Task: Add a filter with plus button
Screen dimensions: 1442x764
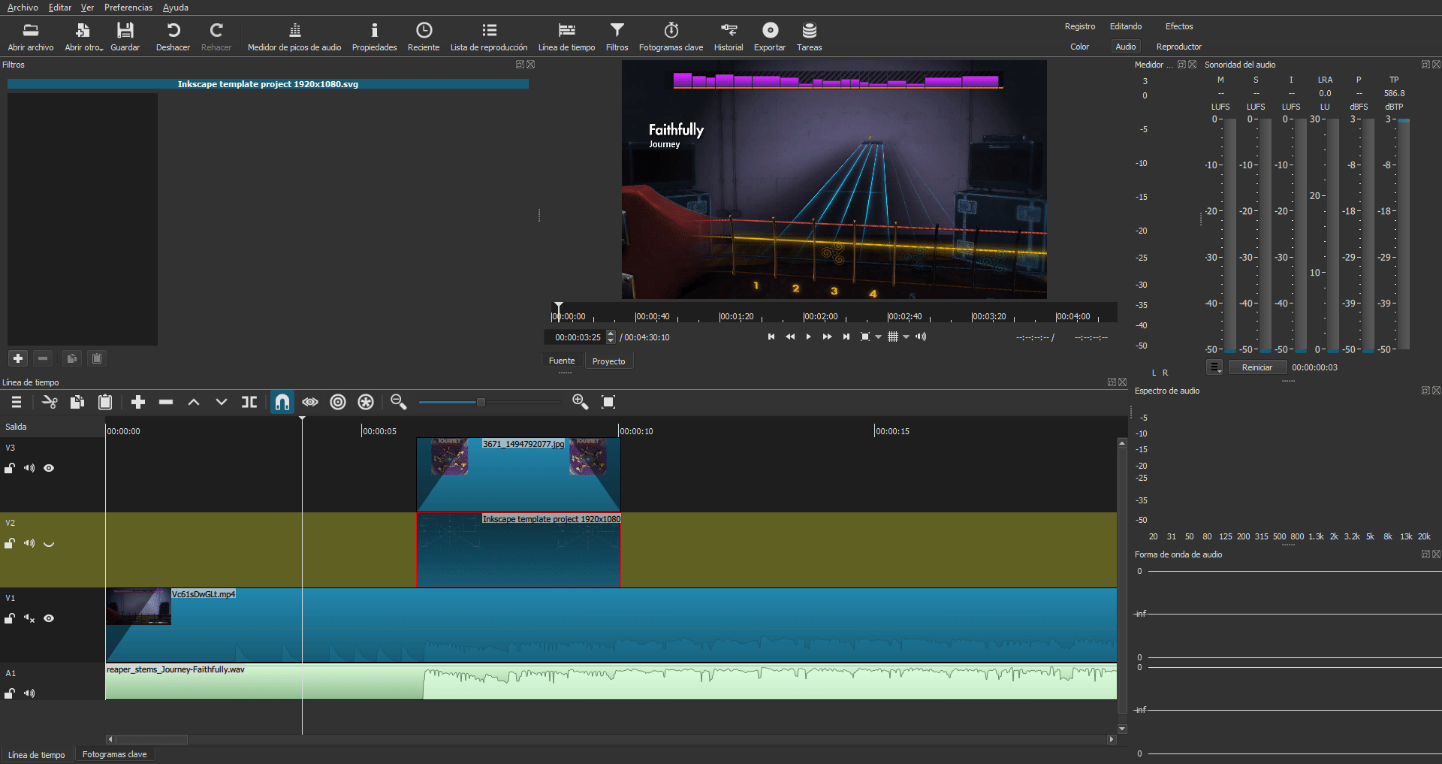Action: [x=18, y=358]
